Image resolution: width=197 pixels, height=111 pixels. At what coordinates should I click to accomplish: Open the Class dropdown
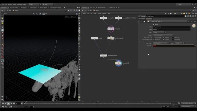tap(180, 43)
